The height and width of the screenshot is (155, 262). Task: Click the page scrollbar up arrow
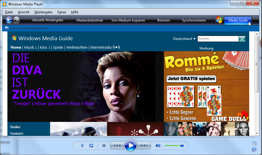point(257,34)
